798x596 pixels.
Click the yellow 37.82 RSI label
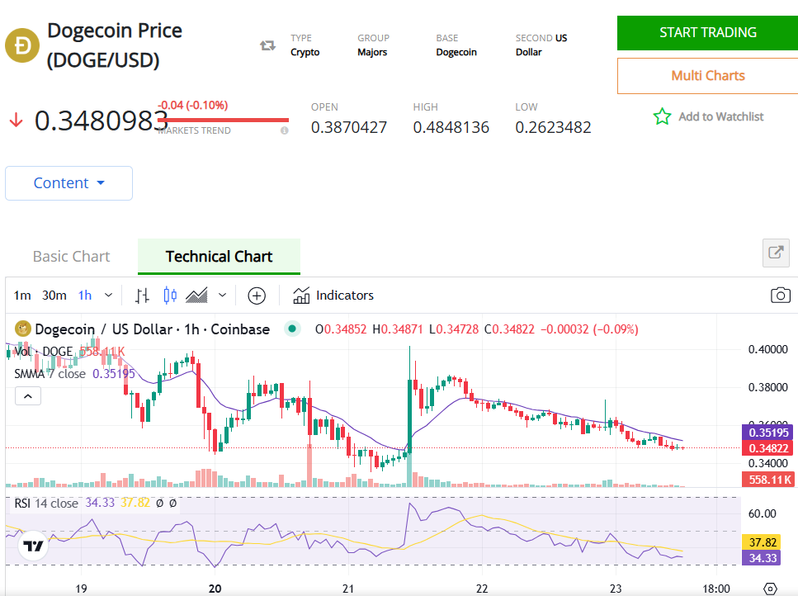[x=762, y=542]
